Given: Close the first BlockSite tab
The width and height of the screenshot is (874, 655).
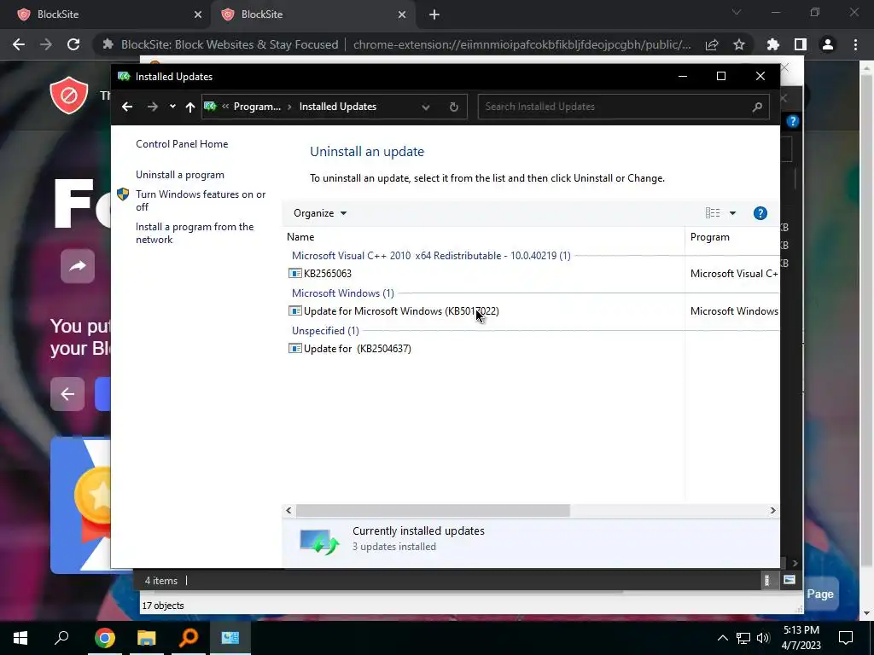Looking at the screenshot, I should pos(198,15).
